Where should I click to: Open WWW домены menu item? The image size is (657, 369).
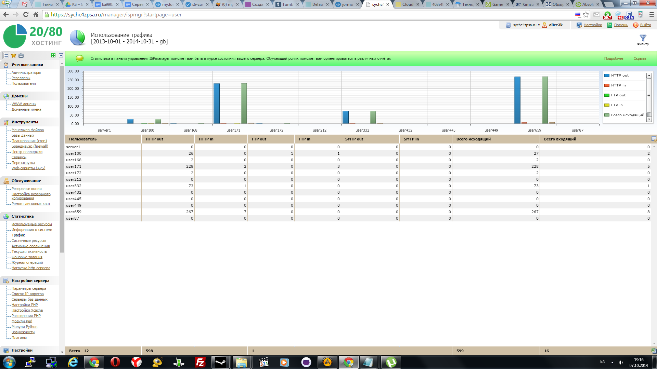[24, 104]
